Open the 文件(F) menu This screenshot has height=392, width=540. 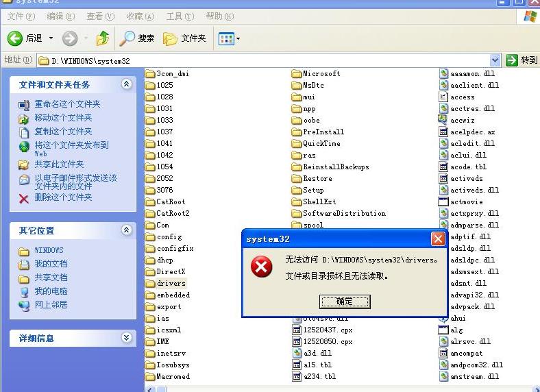click(x=21, y=16)
